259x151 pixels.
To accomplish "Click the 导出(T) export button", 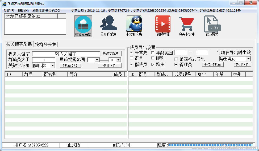I will pos(243,64).
